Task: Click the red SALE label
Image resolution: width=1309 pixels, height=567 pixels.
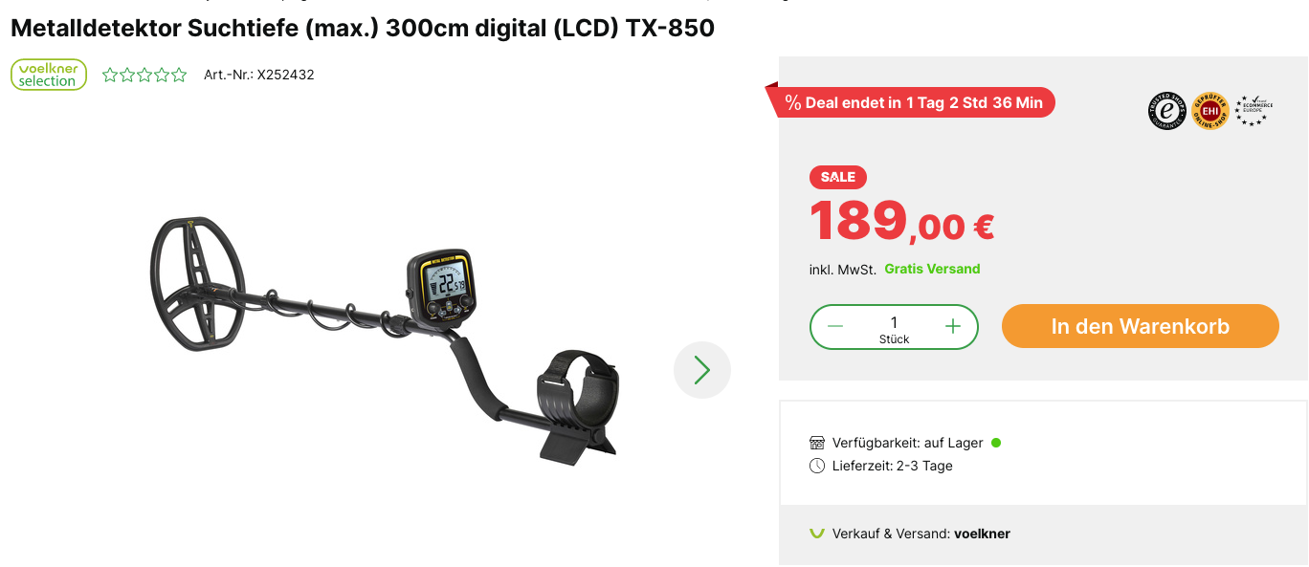Action: pos(838,177)
